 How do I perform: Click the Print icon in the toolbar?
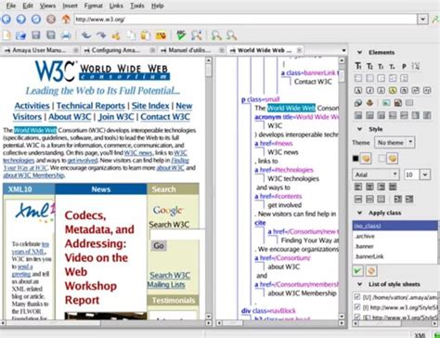66,35
